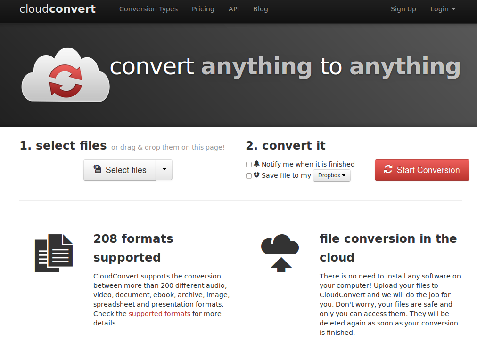Viewport: 477px width, 341px height.
Task: Click the '2. convert it' heading
Action: (x=286, y=145)
